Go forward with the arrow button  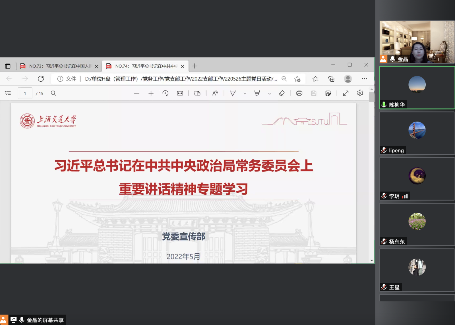pos(25,79)
